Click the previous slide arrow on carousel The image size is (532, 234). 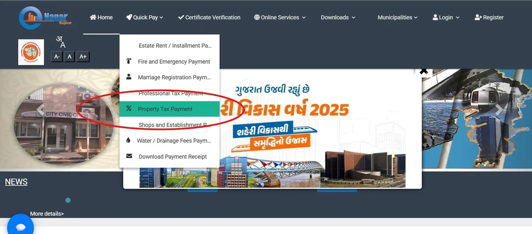pyautogui.click(x=40, y=109)
